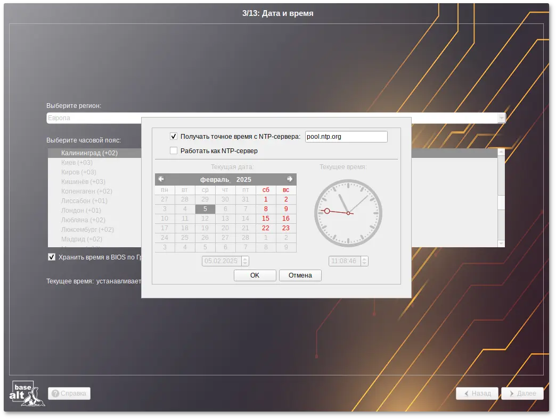Click the analog clock face
This screenshot has width=556, height=419.
348,213
